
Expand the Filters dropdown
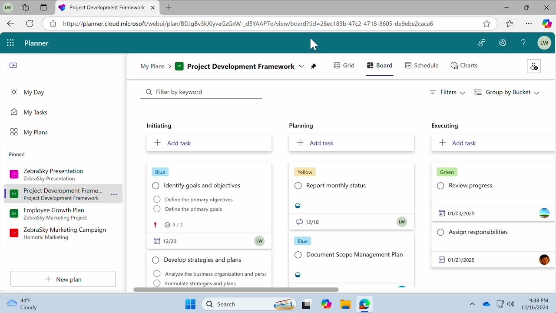447,92
